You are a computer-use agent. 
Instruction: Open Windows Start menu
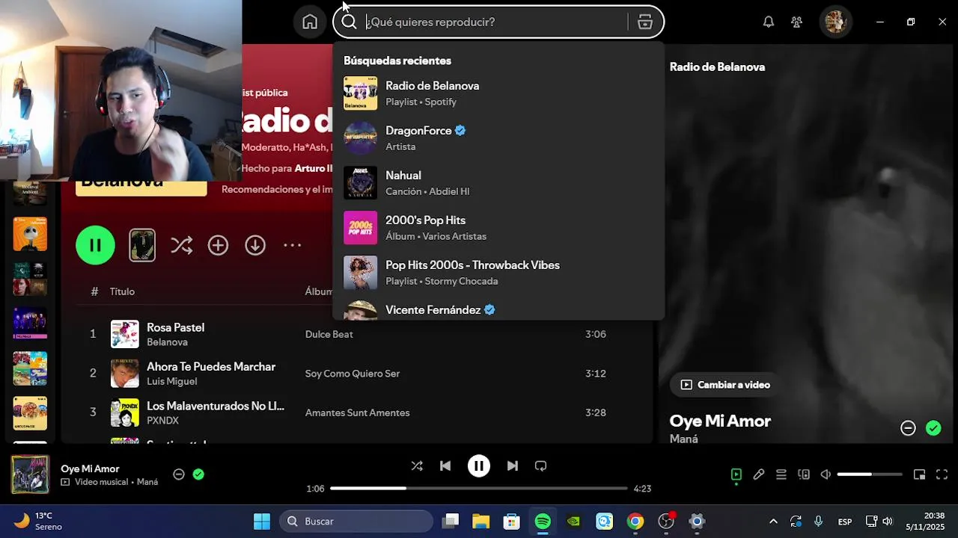[x=262, y=522]
